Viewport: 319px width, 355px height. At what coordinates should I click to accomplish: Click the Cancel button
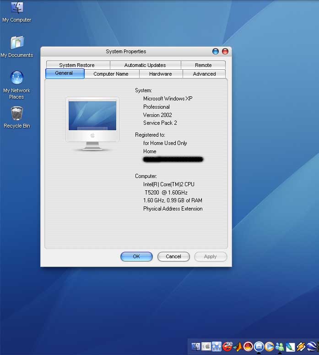(173, 256)
